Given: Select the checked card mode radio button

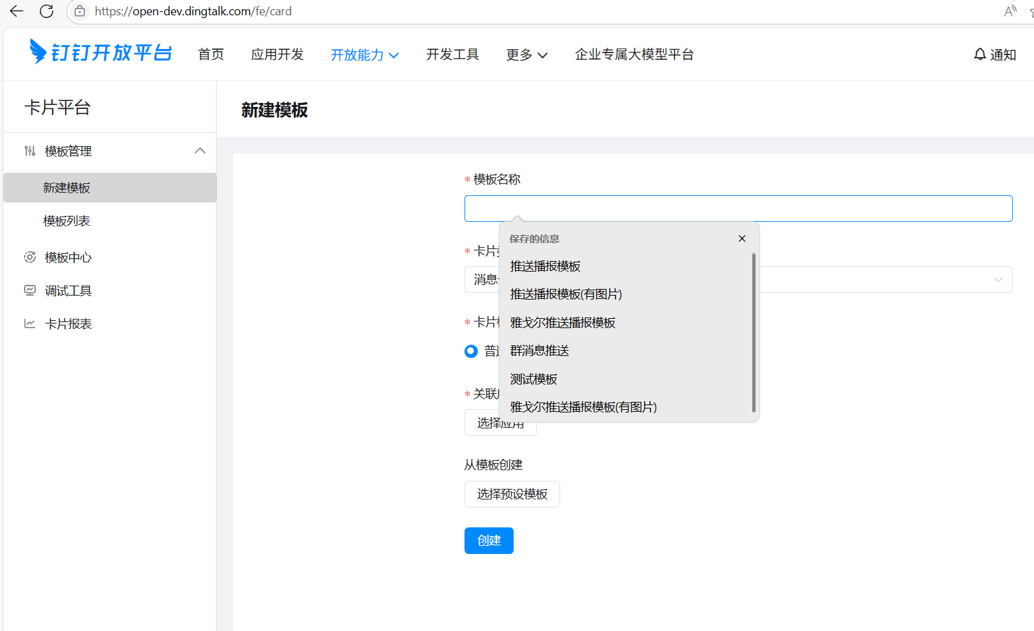Looking at the screenshot, I should [471, 351].
